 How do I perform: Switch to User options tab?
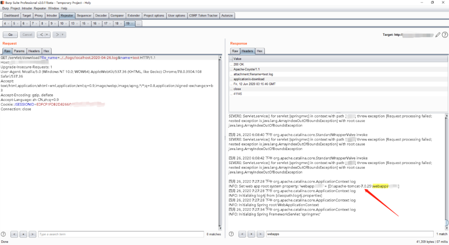coord(176,15)
